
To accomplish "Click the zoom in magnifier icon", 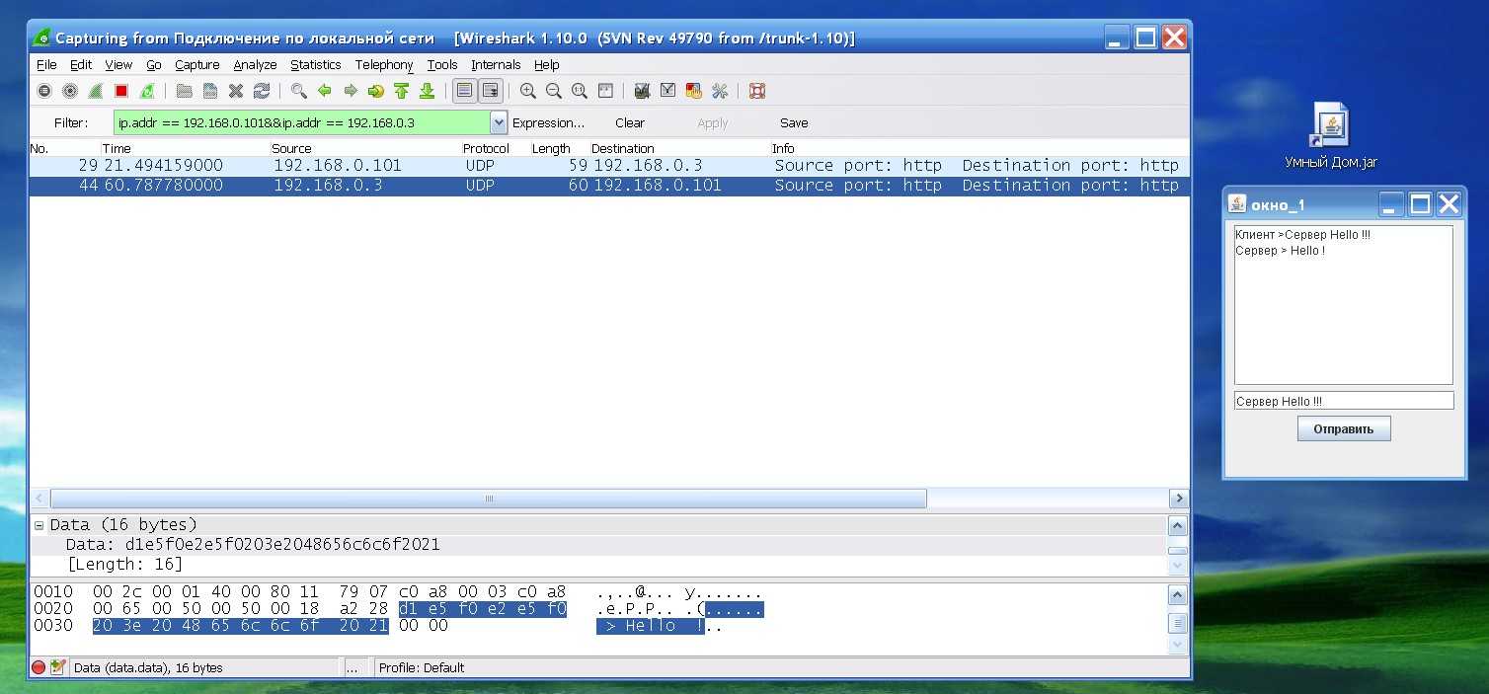I will pyautogui.click(x=528, y=91).
